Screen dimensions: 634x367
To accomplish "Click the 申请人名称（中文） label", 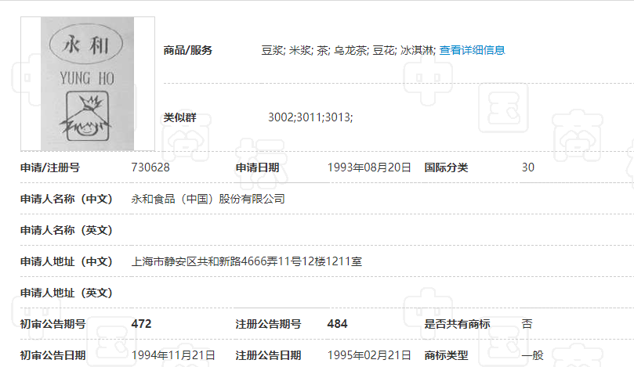I will coord(67,199).
